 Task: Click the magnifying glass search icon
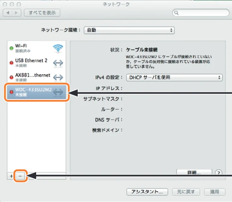[x=176, y=13]
